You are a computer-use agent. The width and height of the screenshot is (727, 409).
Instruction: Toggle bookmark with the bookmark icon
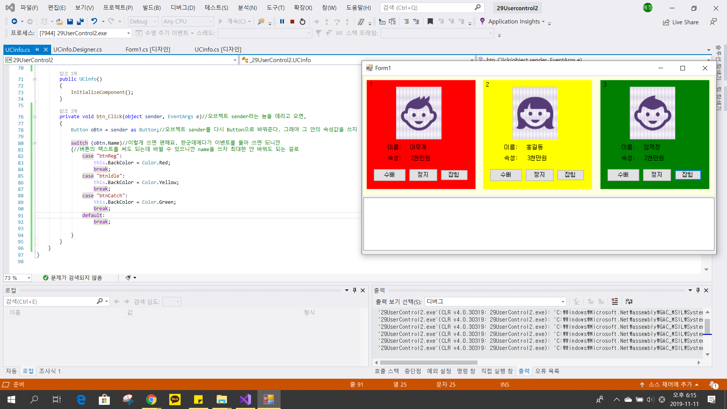[430, 22]
